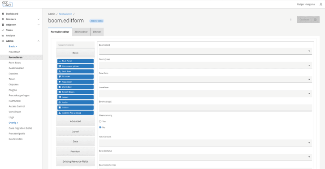The height and width of the screenshot is (169, 325).
Task: Click the Search field(s) input
Action: click(x=75, y=45)
